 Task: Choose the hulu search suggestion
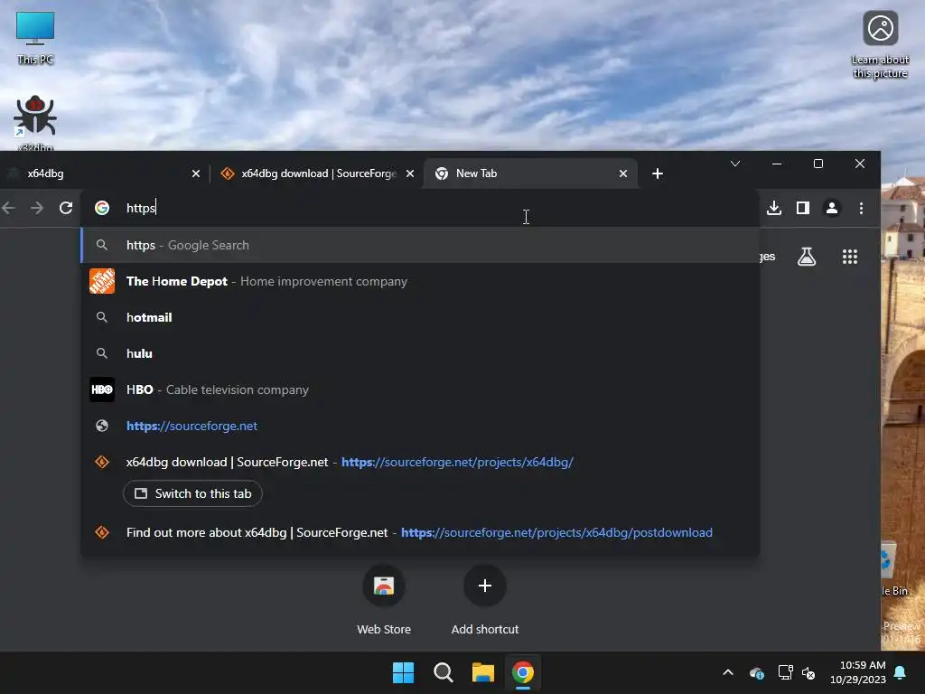point(420,353)
